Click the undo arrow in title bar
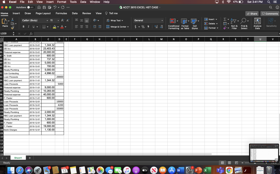This screenshot has width=280, height=174. tap(55, 7)
